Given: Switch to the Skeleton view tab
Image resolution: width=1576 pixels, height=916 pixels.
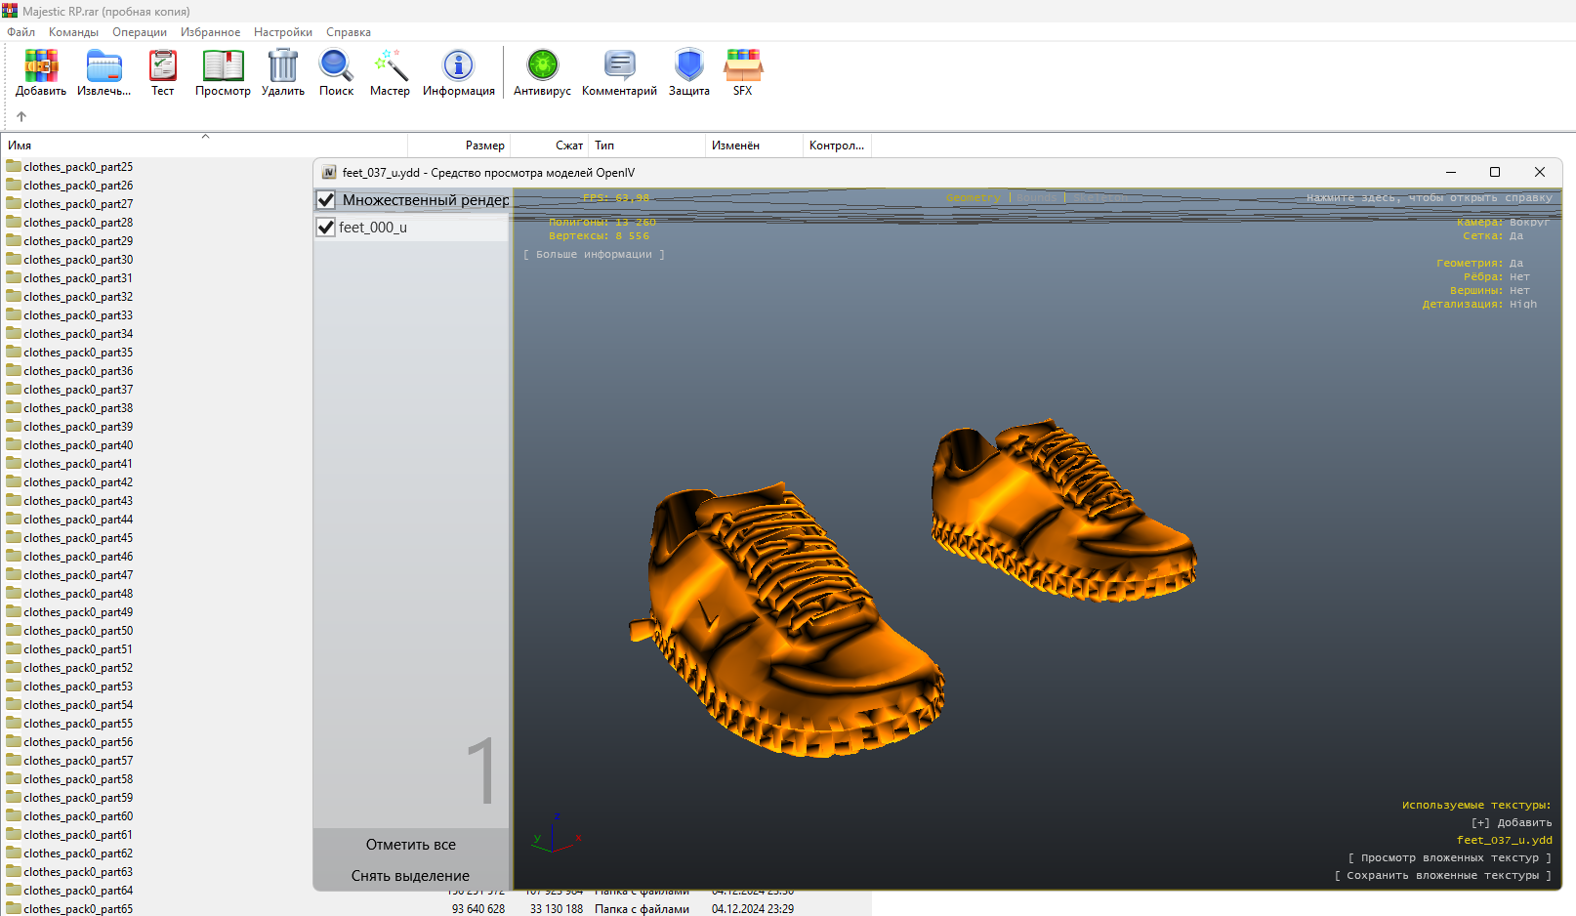Looking at the screenshot, I should [1099, 198].
